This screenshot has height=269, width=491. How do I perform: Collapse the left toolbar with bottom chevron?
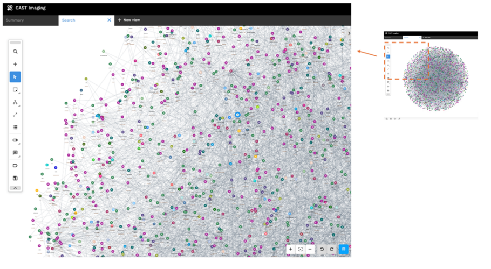coord(15,188)
